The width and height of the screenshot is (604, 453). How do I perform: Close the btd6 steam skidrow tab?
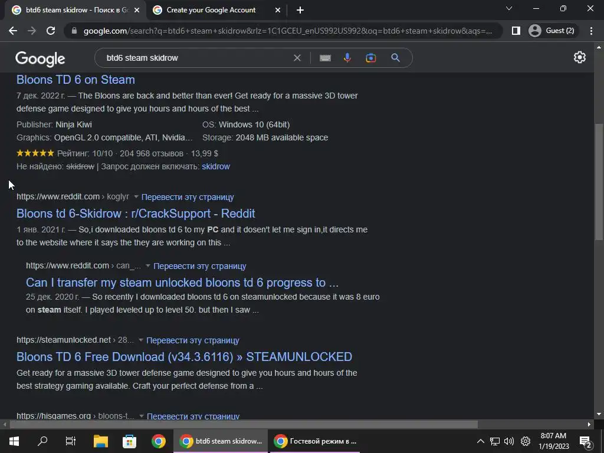(136, 11)
